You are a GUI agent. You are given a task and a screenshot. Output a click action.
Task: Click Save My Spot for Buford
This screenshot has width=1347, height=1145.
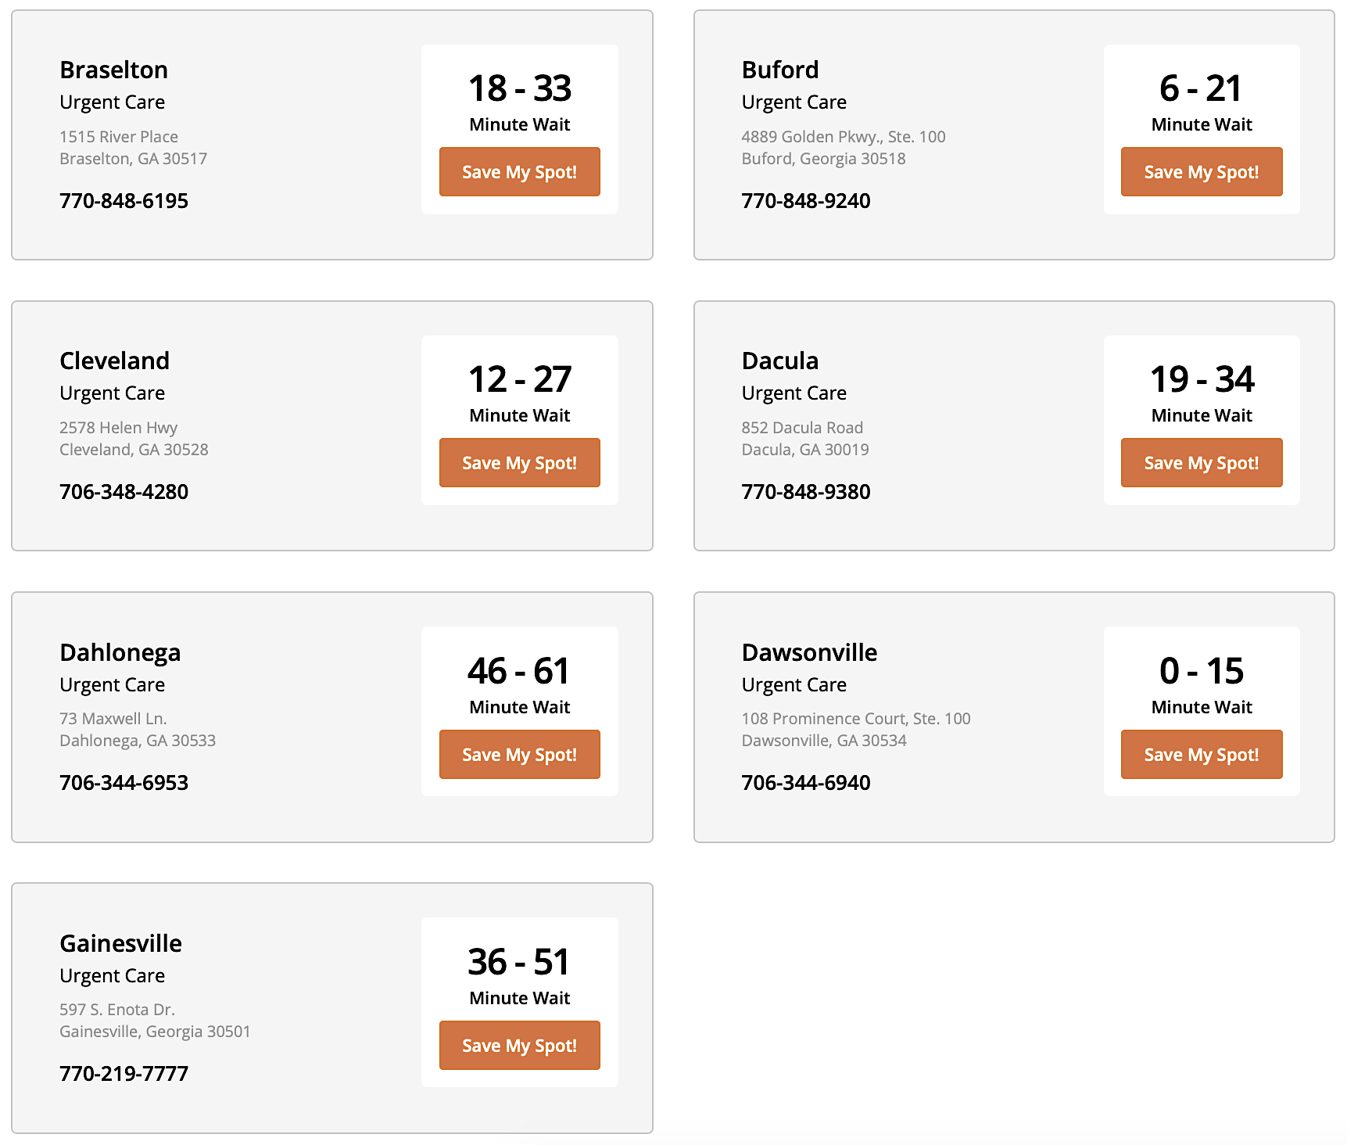1201,172
